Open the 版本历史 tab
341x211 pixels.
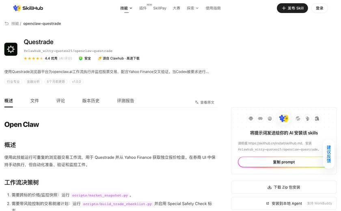[91, 101]
